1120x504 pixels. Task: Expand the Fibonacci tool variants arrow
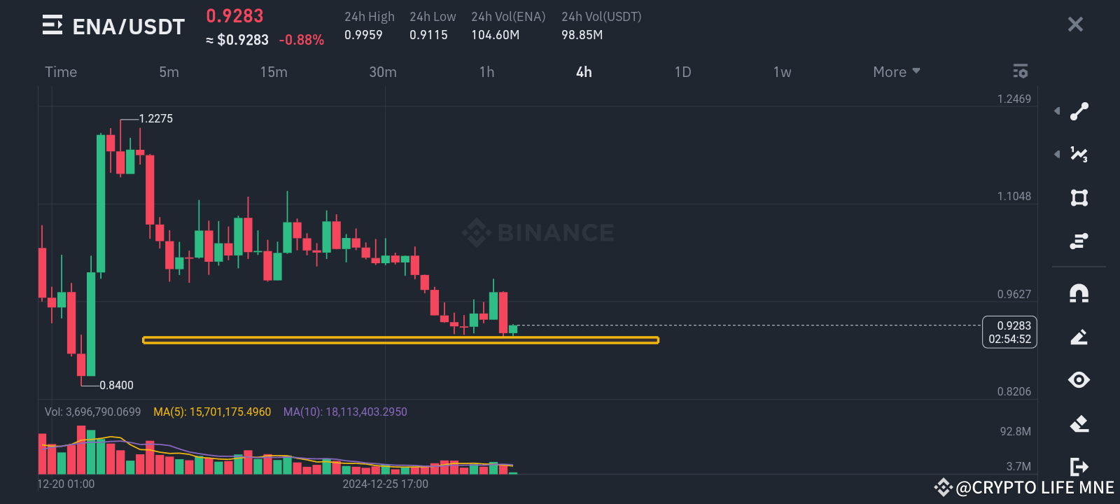click(x=1056, y=154)
